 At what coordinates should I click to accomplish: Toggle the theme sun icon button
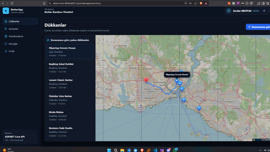point(264,11)
